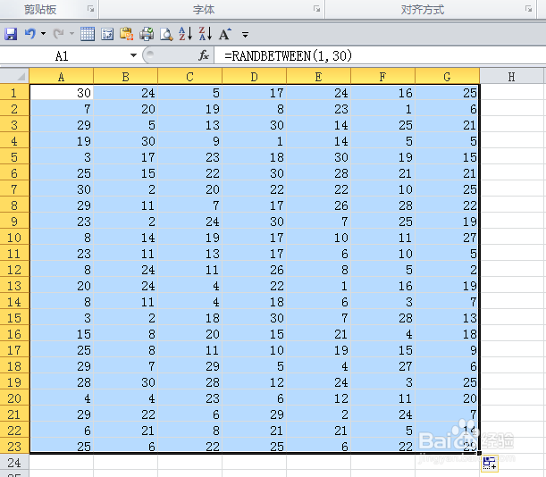Screen dimensions: 546x477
Task: Select column F header
Action: (382, 76)
